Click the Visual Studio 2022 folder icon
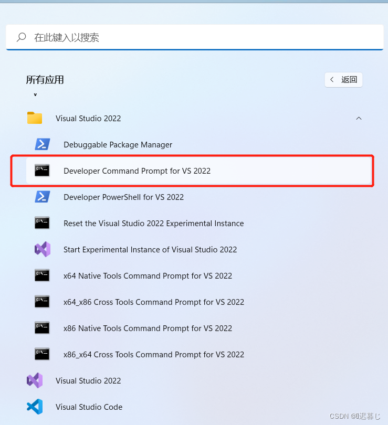 tap(35, 118)
